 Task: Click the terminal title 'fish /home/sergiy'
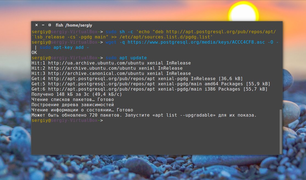coord(74,25)
